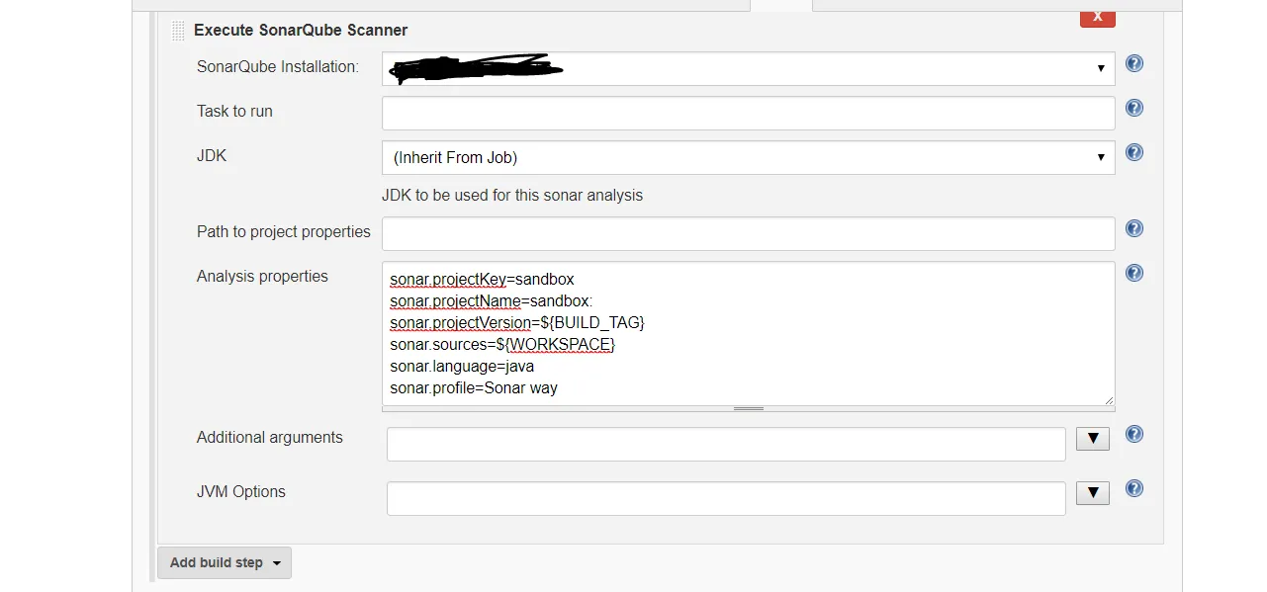Click the Additional arguments input box
Viewport: 1267px width, 592px height.
[x=725, y=444]
